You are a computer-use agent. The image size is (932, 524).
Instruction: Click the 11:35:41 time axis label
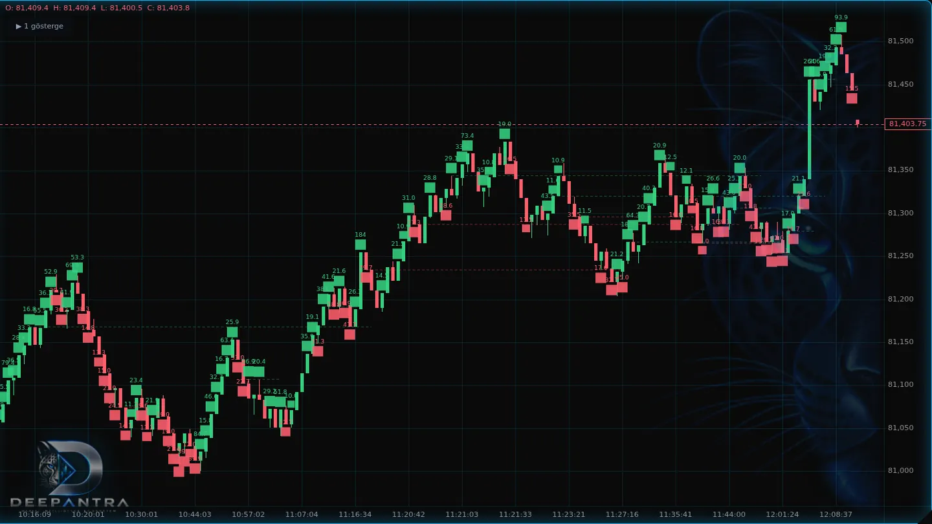(x=675, y=514)
